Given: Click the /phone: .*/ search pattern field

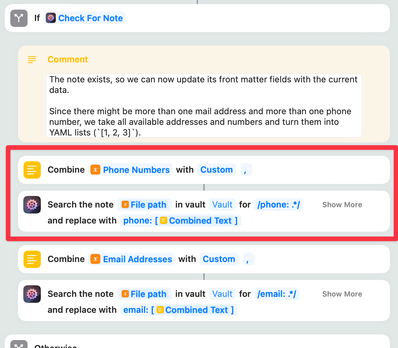Looking at the screenshot, I should coord(278,205).
